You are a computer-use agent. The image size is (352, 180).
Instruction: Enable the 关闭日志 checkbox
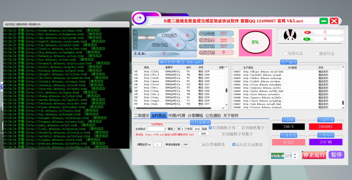click(286, 54)
